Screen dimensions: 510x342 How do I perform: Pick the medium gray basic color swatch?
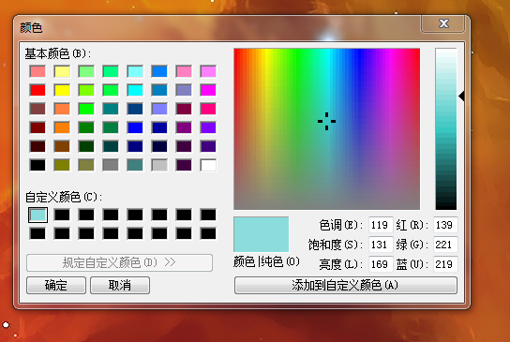point(111,165)
